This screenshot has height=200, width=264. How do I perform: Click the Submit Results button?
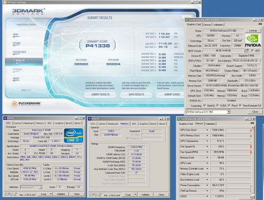point(100,94)
